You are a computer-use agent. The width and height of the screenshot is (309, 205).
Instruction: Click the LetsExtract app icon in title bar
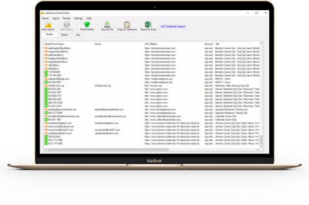point(42,13)
